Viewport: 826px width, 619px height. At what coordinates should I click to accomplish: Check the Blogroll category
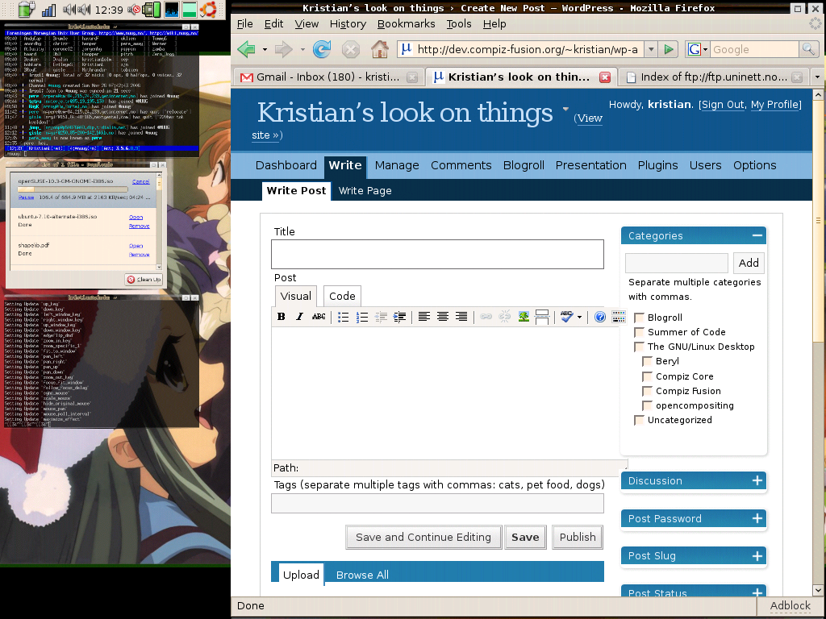639,318
